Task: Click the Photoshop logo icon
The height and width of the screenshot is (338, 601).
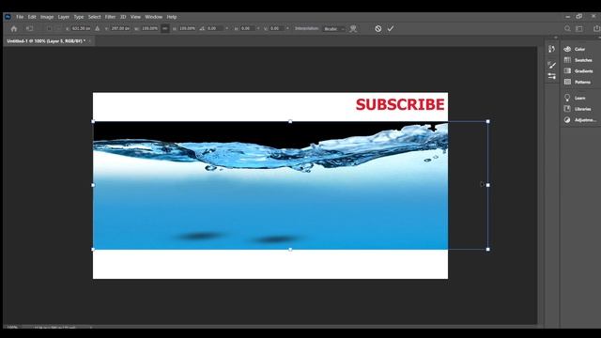Action: (8, 17)
